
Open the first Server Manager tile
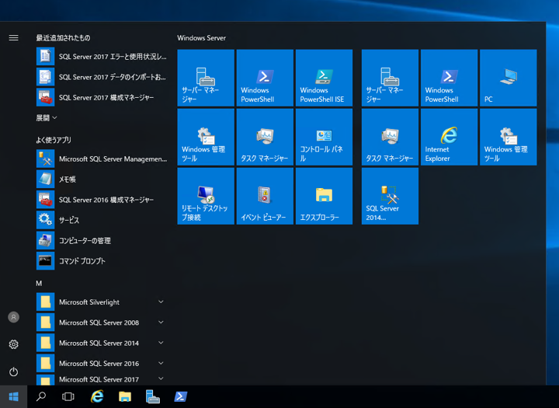(x=206, y=78)
